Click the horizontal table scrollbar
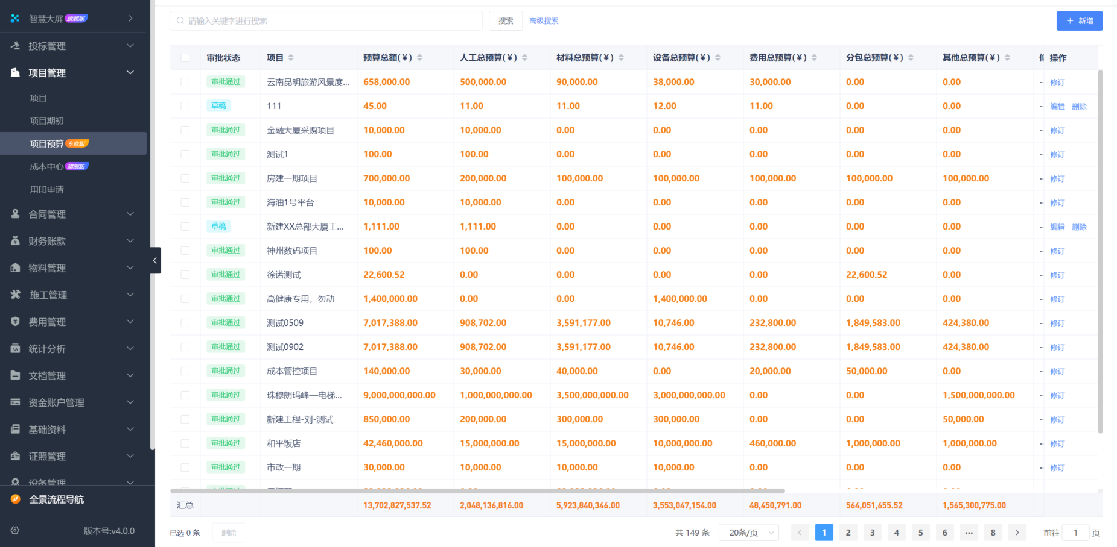This screenshot has width=1117, height=547. (477, 491)
